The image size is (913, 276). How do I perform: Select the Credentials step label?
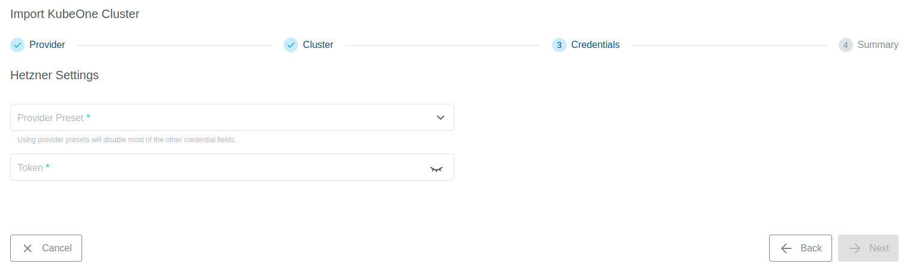click(x=595, y=45)
